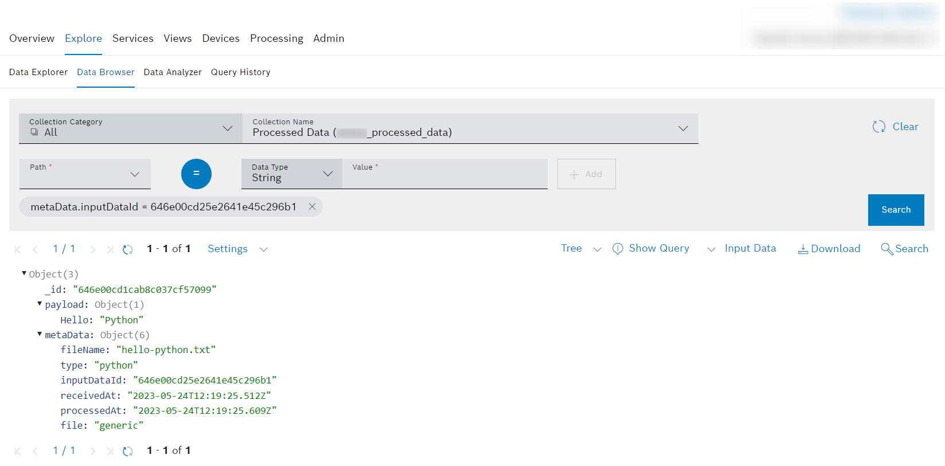The image size is (945, 466).
Task: Collapse the root Object(3) node
Action: 24,273
